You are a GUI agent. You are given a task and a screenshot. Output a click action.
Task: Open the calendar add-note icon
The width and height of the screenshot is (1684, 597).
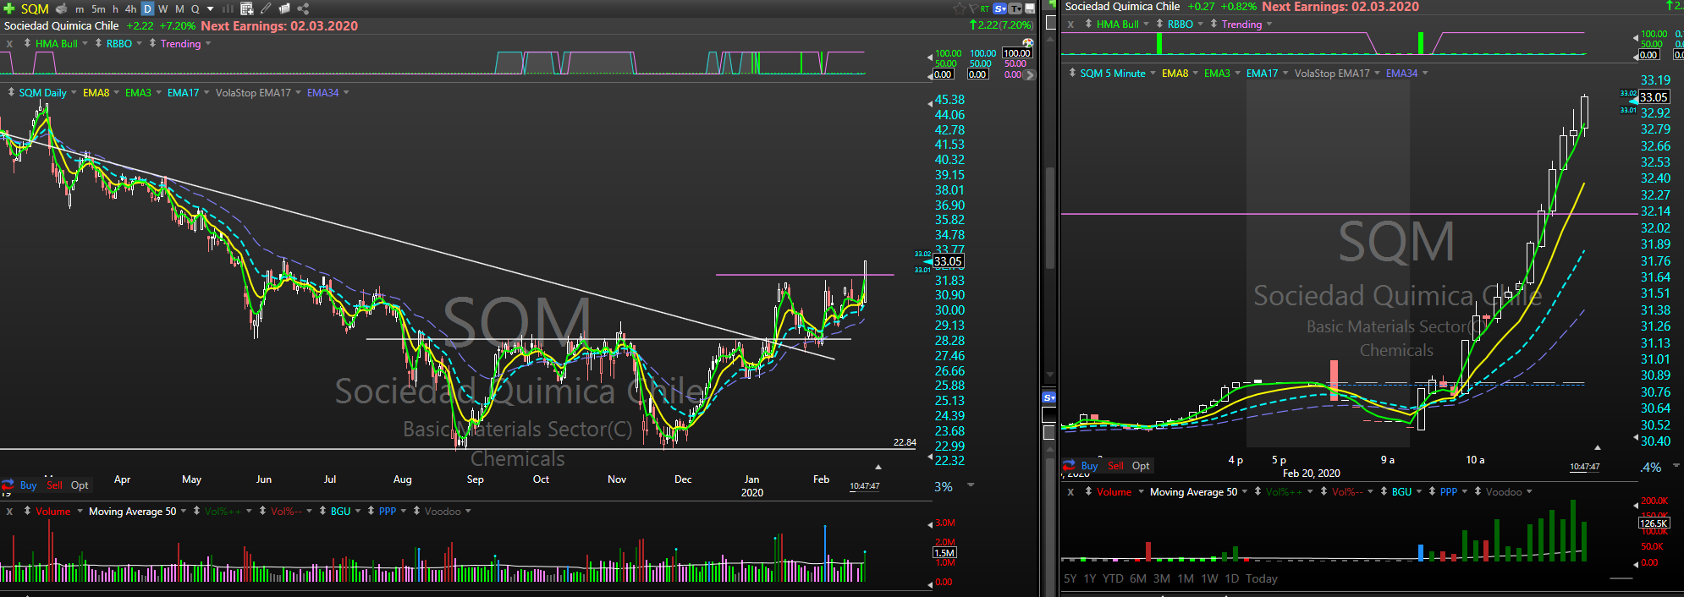(x=247, y=8)
